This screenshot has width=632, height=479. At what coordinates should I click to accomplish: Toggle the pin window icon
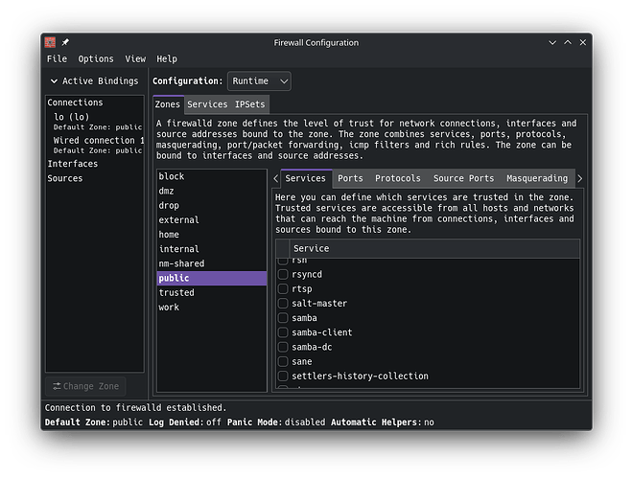click(65, 42)
